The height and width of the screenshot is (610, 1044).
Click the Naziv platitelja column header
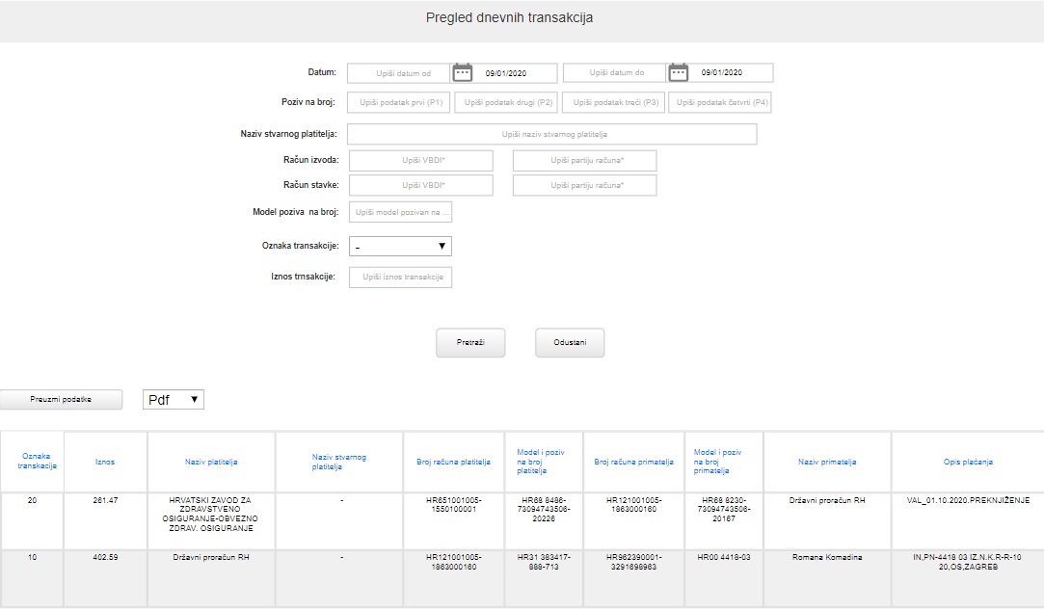(211, 463)
